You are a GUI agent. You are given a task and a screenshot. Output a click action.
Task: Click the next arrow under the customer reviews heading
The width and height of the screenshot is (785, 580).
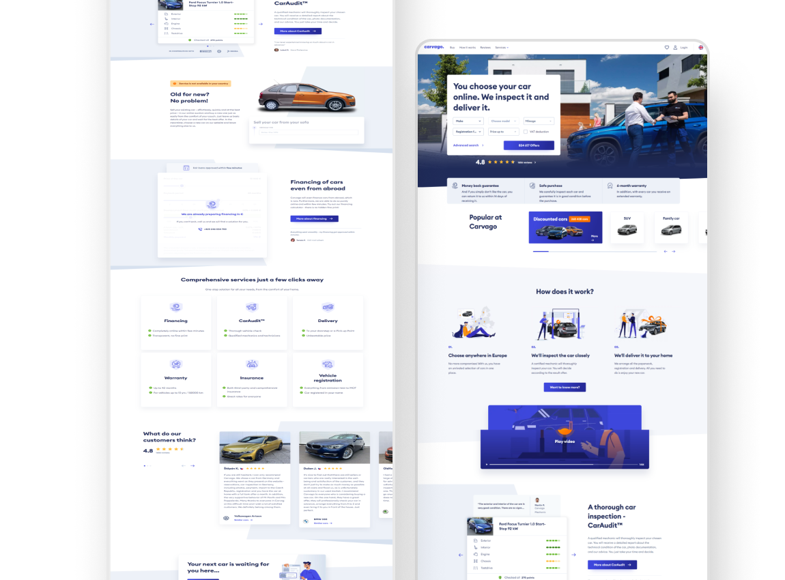click(x=192, y=465)
